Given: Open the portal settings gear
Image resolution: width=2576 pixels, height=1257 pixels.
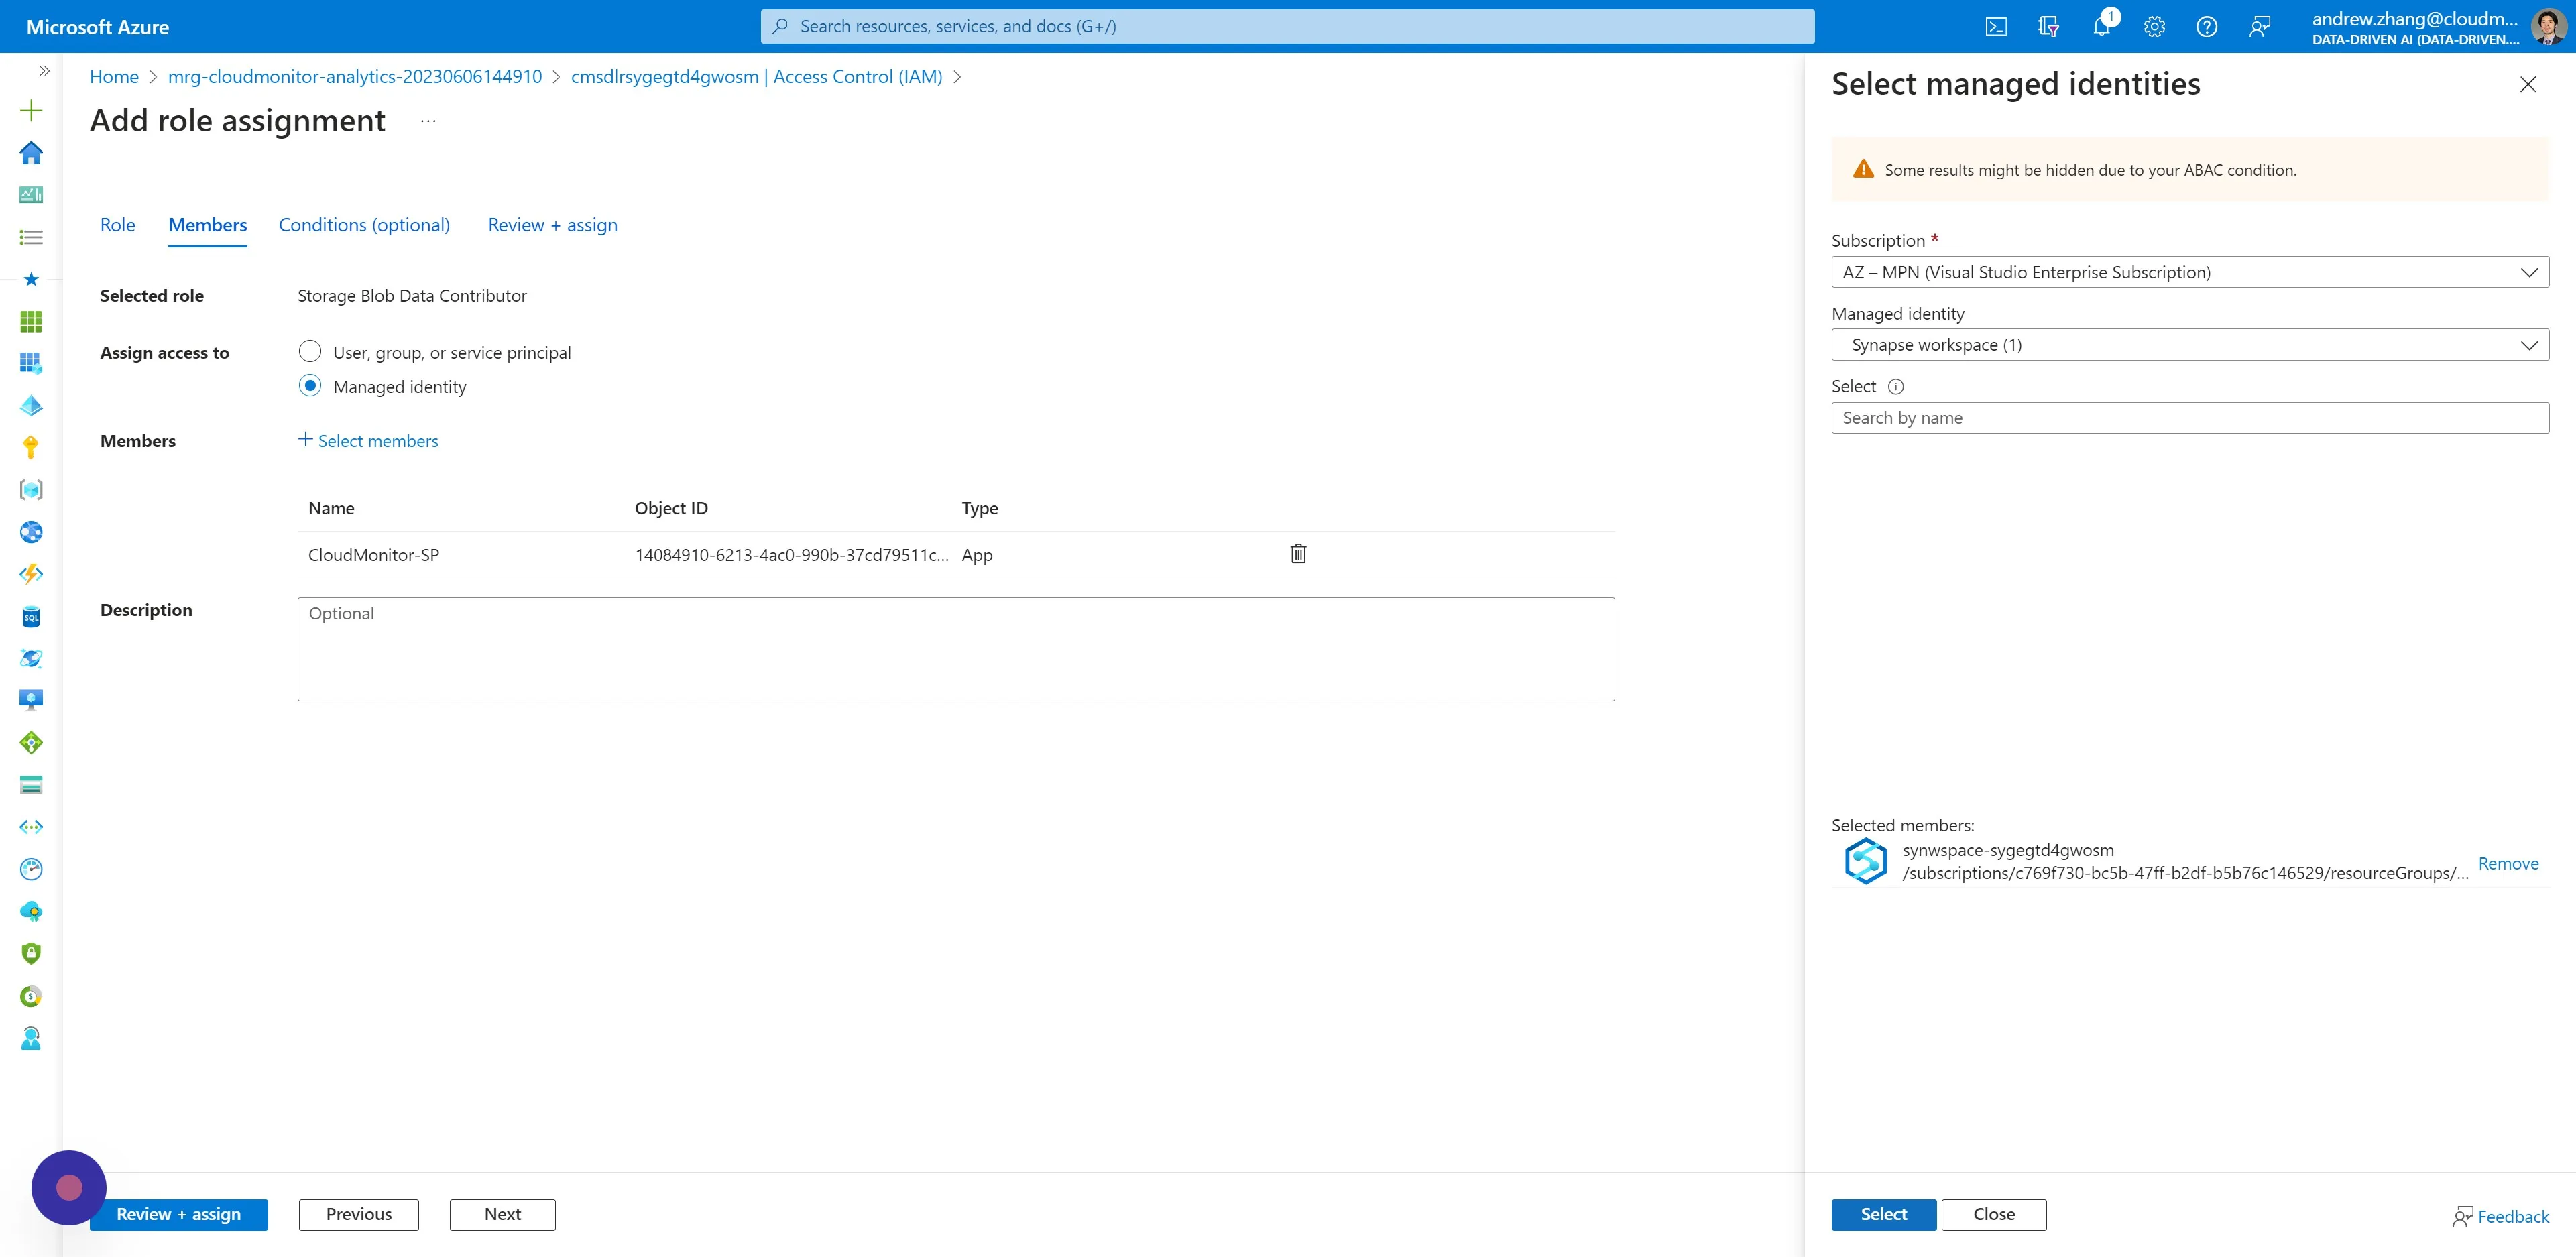Looking at the screenshot, I should coord(2154,27).
